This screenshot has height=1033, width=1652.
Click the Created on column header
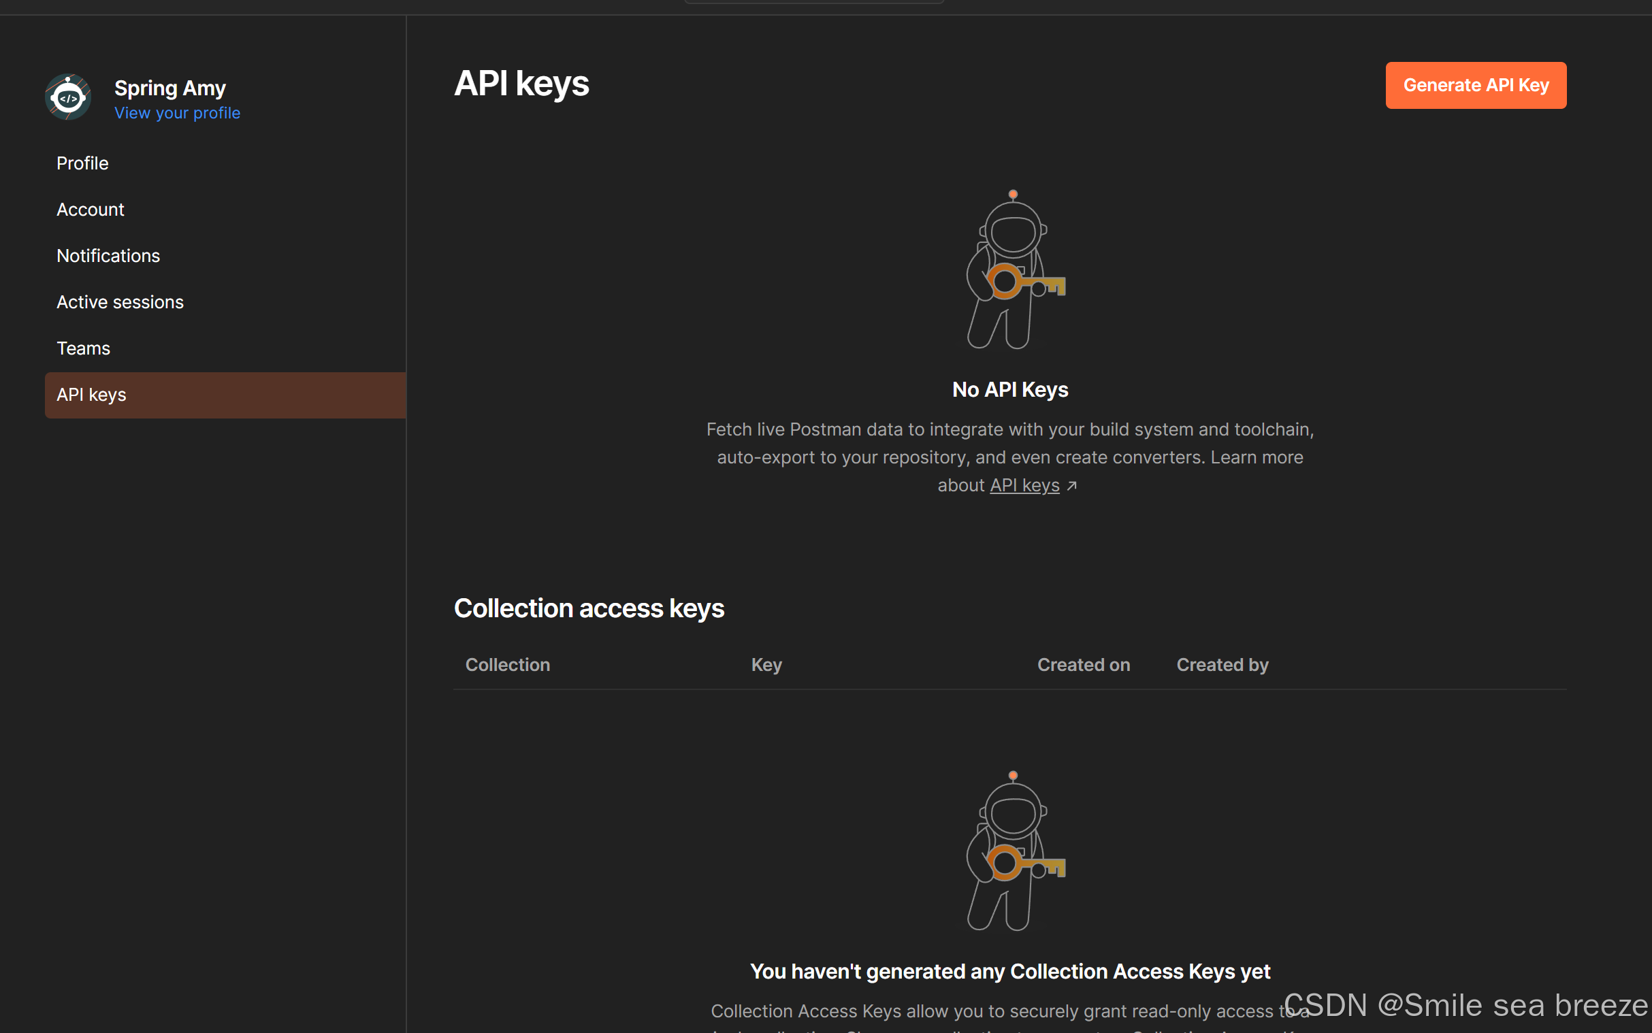point(1083,665)
